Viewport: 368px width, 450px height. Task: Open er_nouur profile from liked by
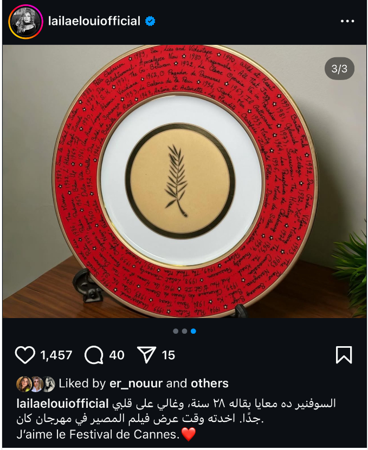tap(136, 383)
